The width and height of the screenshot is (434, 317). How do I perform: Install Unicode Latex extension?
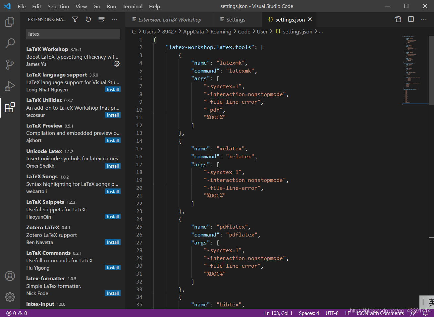click(x=113, y=166)
